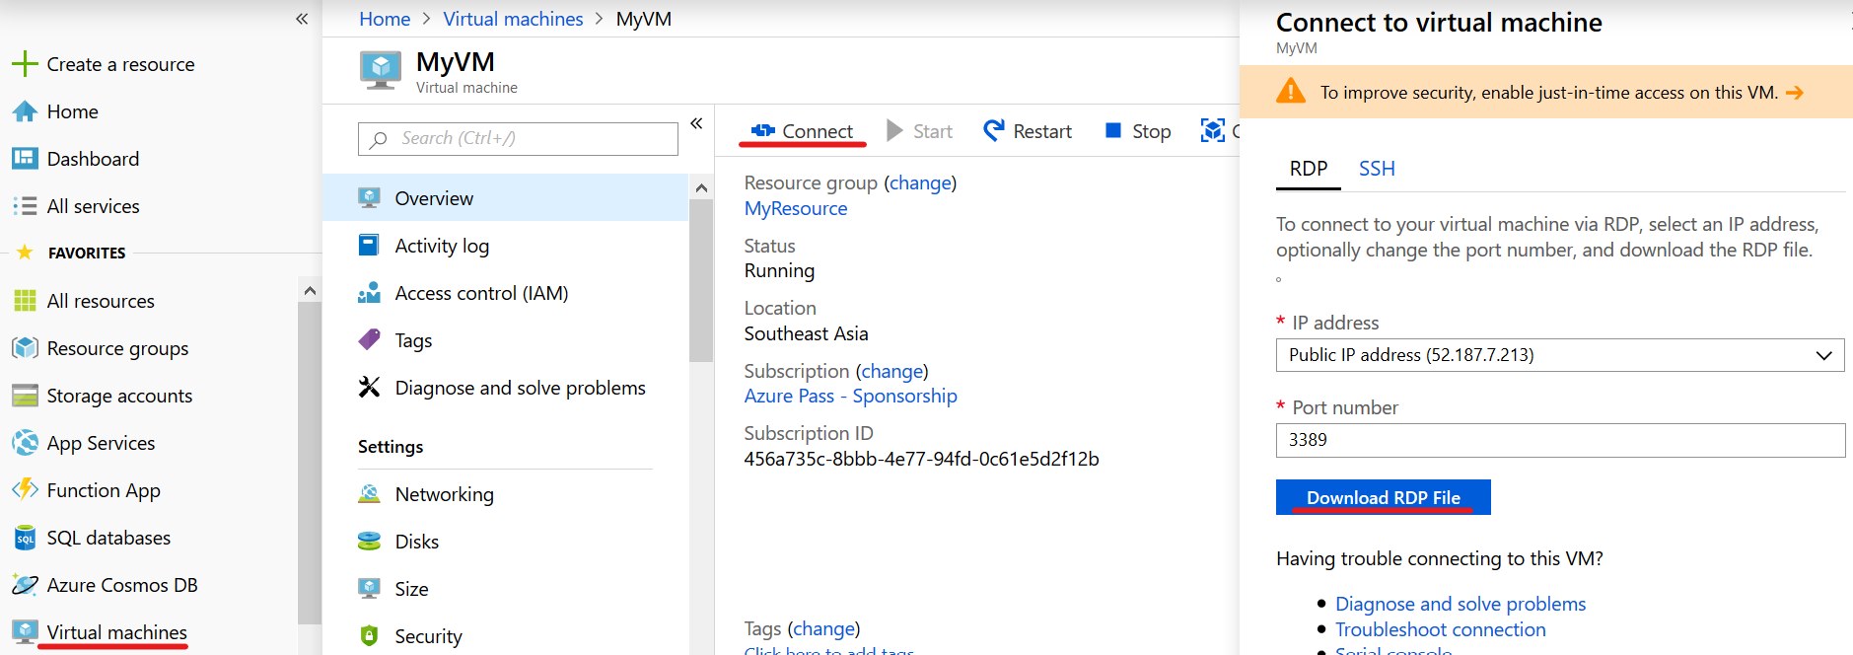Focus the Port number field
1853x655 pixels.
click(x=1560, y=440)
